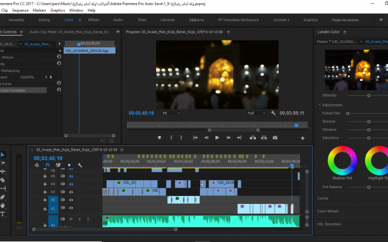This screenshot has width=388, height=242.
Task: Click Mark In button
Action: pos(171,138)
